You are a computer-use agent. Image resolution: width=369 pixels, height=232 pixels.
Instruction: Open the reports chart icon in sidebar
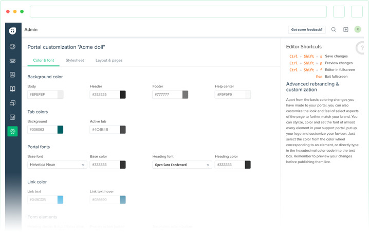(x=12, y=117)
